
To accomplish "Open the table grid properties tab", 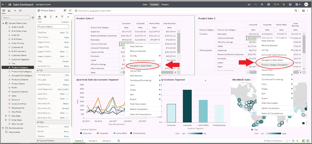I will point(45,17).
